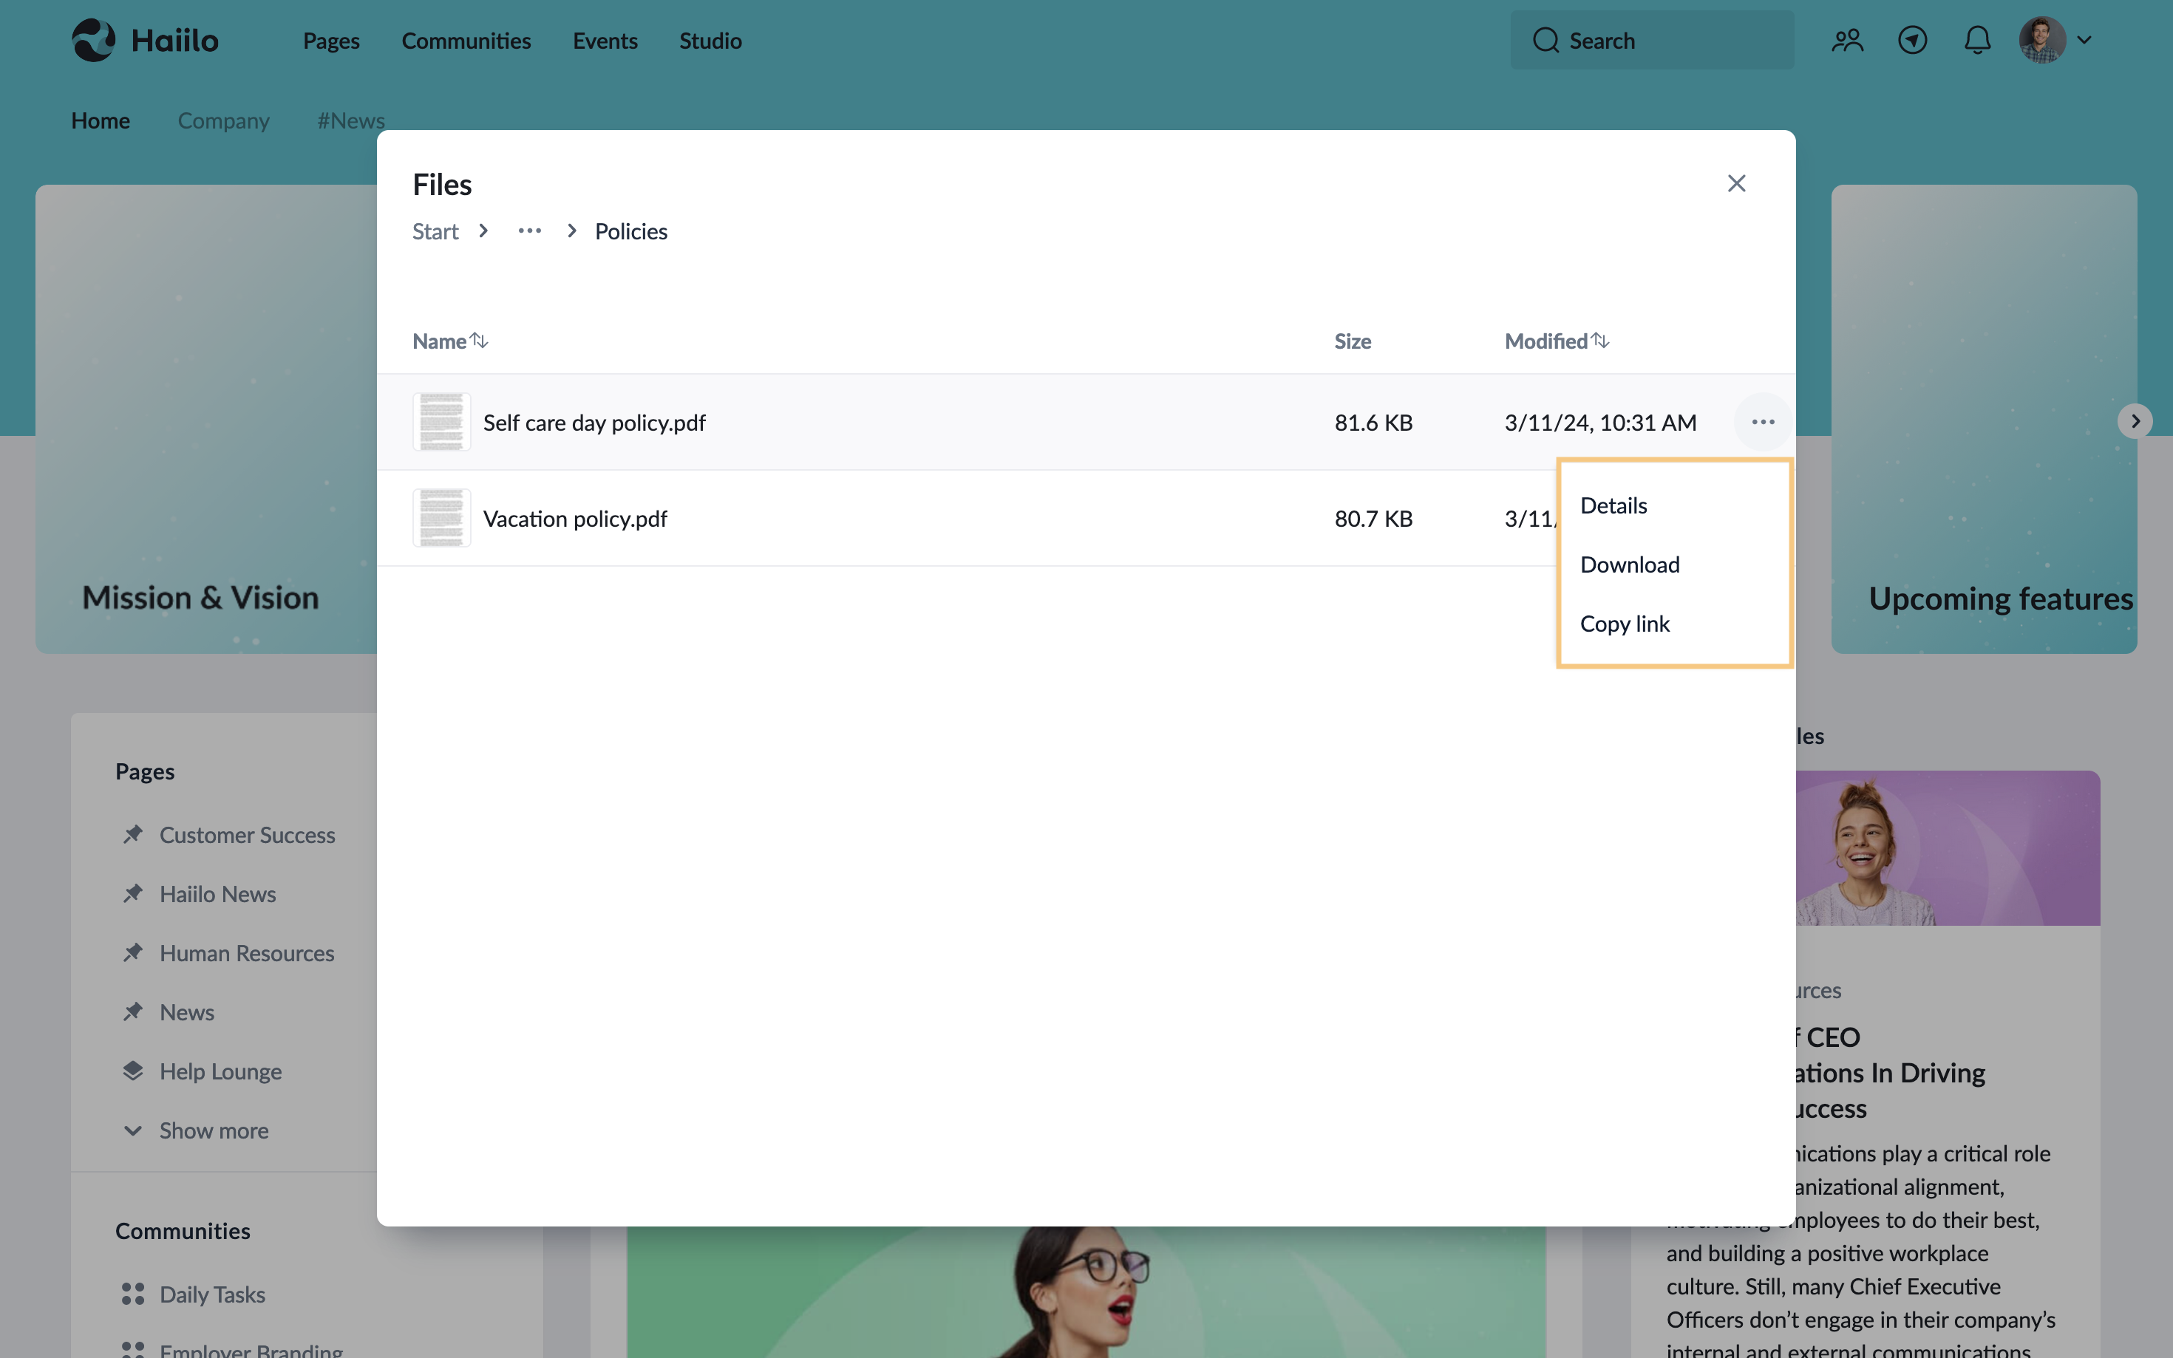Sort files by Modified column

[1557, 341]
